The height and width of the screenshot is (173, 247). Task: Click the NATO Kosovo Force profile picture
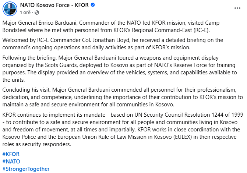pyautogui.click(x=8, y=9)
